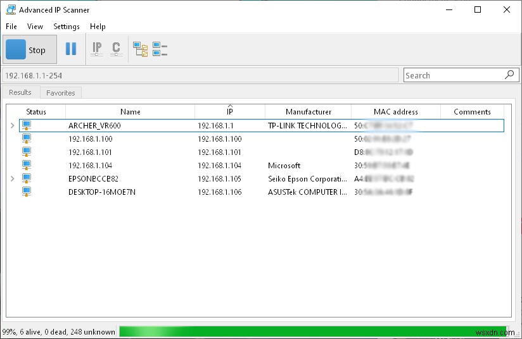The width and height of the screenshot is (522, 339).
Task: Click the search magnifier icon
Action: [x=509, y=75]
